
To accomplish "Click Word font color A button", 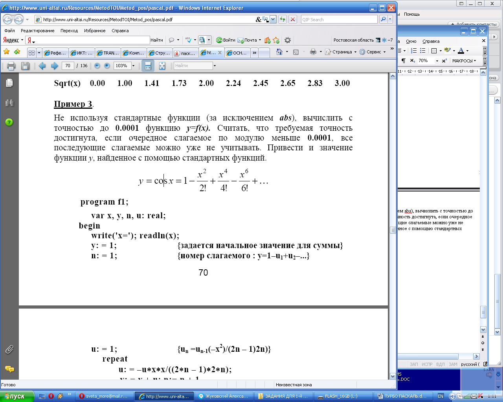I will 461,51.
